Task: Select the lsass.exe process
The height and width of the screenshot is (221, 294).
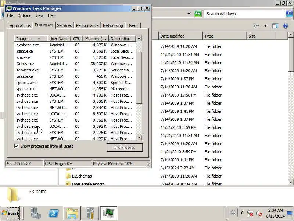Action: pyautogui.click(x=75, y=51)
